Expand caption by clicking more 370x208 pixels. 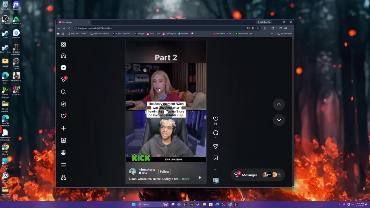click(185, 179)
